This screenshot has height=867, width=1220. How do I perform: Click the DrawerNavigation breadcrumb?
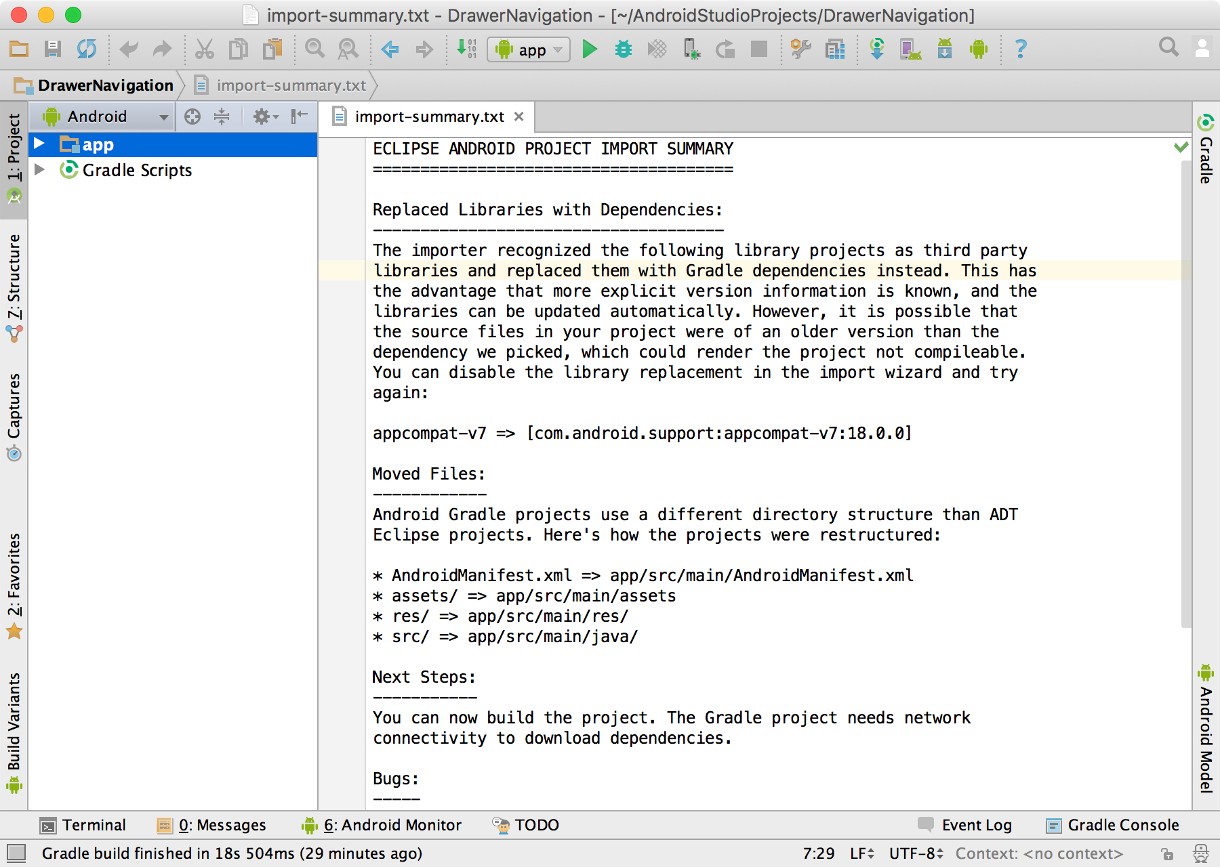106,85
